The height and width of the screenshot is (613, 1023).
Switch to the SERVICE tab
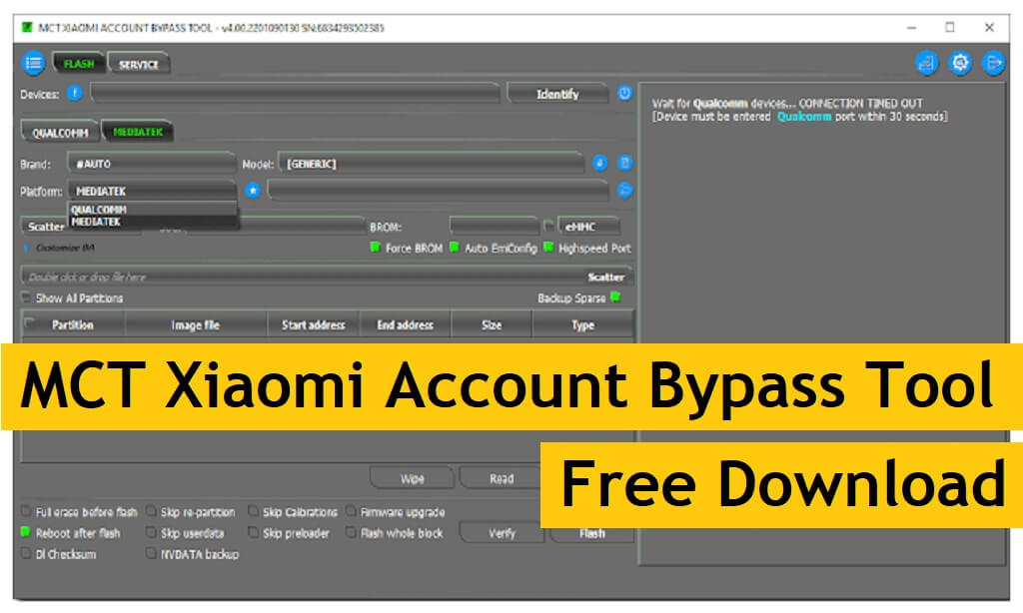tap(139, 63)
